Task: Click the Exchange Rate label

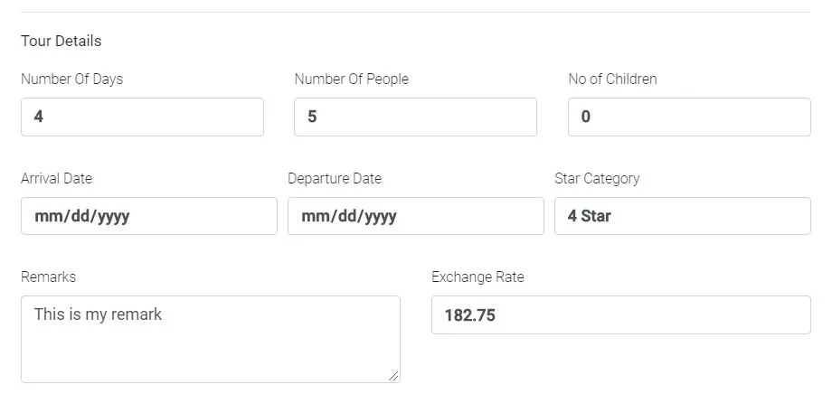Action: click(477, 277)
